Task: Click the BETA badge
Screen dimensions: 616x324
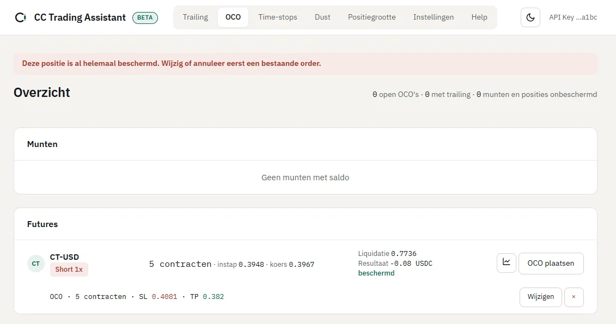Action: pyautogui.click(x=145, y=17)
